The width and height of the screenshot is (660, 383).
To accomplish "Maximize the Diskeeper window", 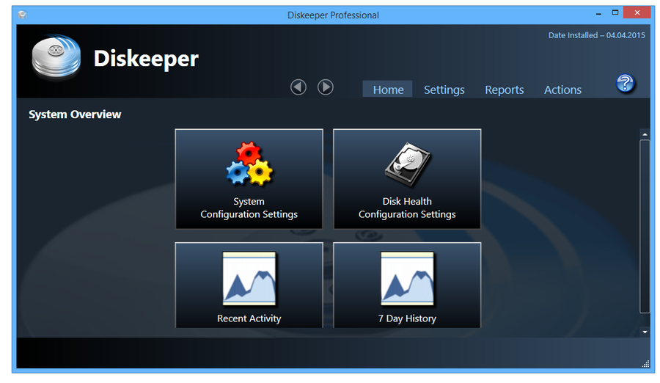I will 615,12.
